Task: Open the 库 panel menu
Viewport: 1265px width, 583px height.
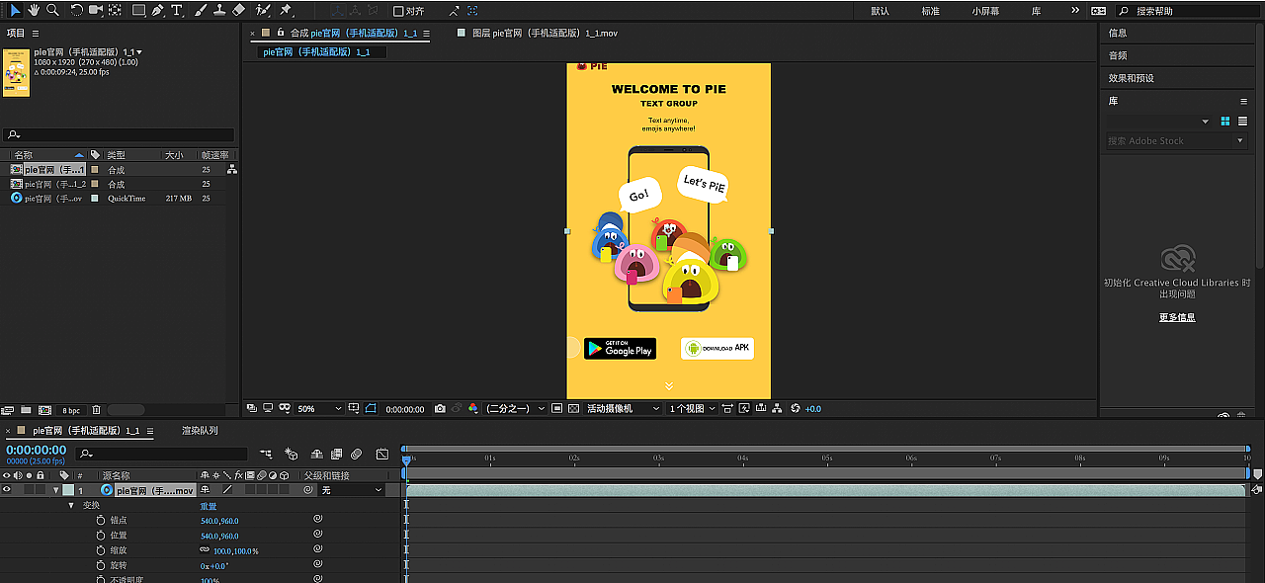Action: pyautogui.click(x=1243, y=101)
